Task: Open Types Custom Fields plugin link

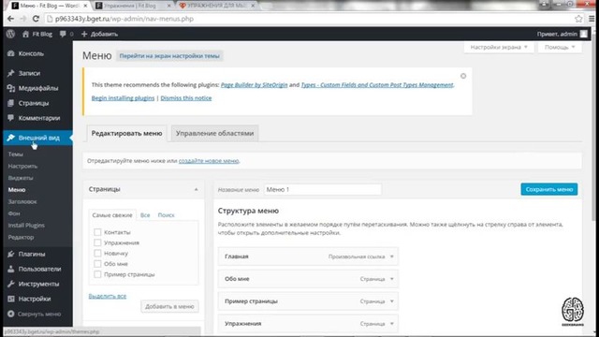Action: (377, 85)
